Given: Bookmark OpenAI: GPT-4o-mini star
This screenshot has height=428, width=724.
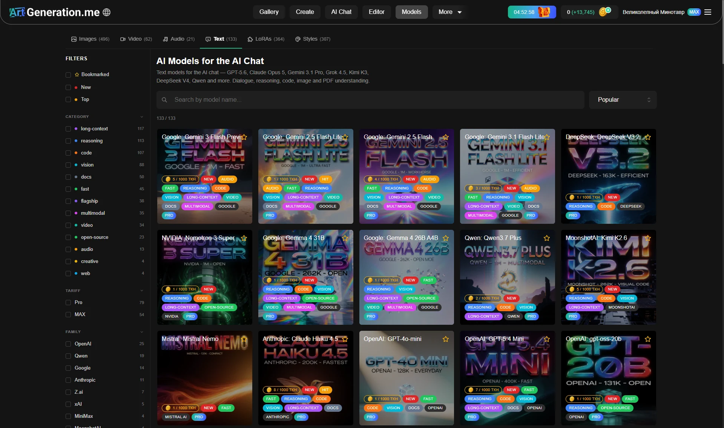Looking at the screenshot, I should pos(446,339).
